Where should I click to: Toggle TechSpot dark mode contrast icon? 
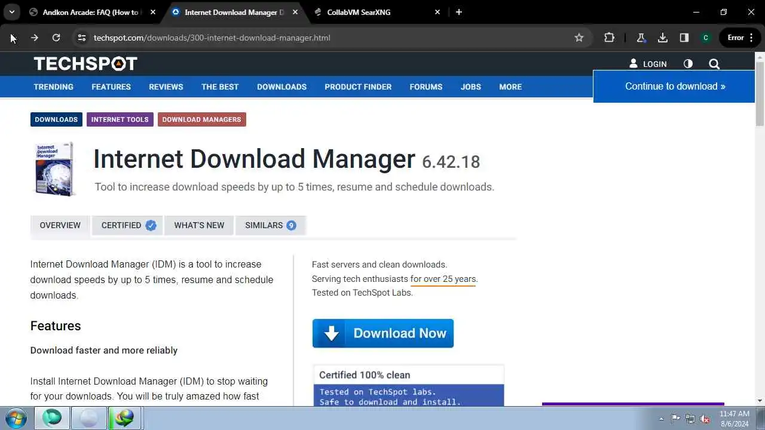pos(688,64)
